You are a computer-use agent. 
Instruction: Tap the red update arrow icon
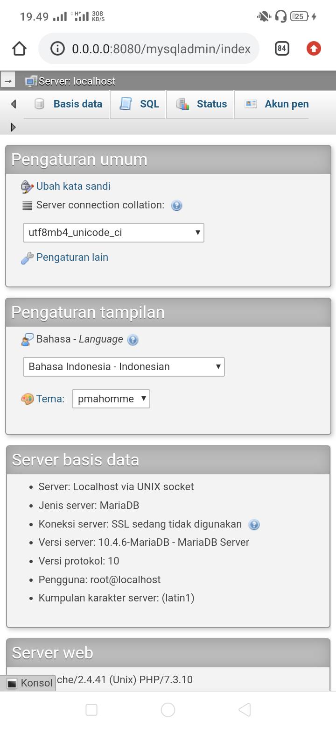(x=314, y=48)
